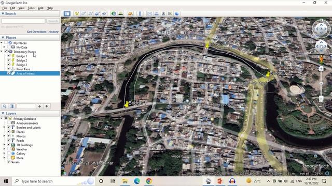Screen dimensions: 332x186
Task: Open the planet switcher toolbar icon
Action: point(130,14)
